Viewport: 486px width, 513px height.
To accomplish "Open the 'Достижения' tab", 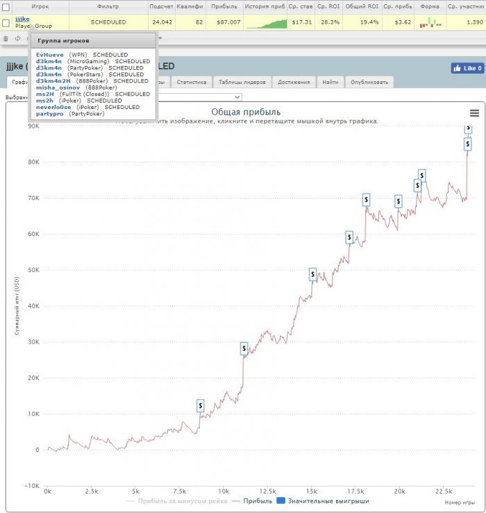I will pyautogui.click(x=294, y=82).
